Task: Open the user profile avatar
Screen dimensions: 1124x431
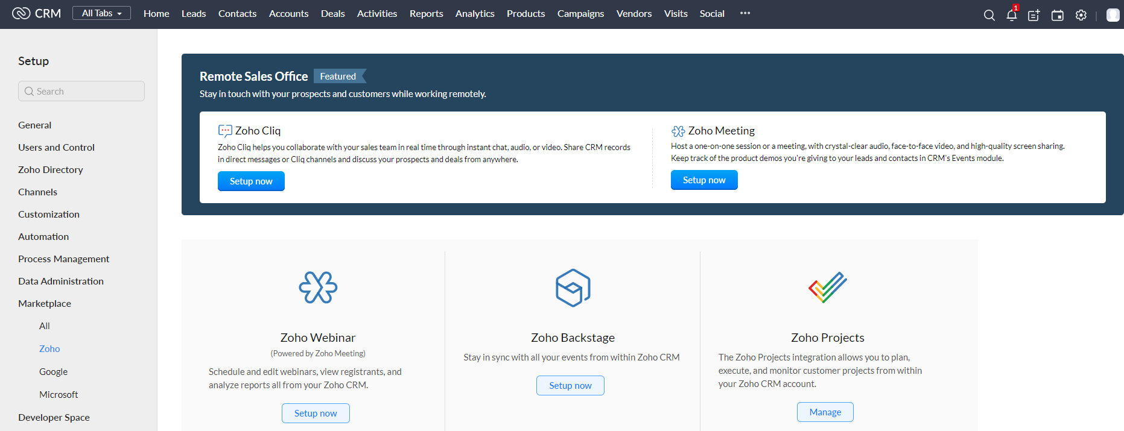Action: (1113, 15)
